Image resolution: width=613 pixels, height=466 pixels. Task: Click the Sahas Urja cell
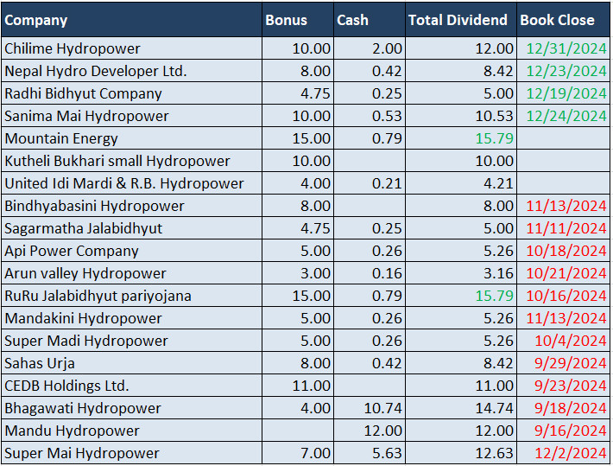tap(132, 363)
